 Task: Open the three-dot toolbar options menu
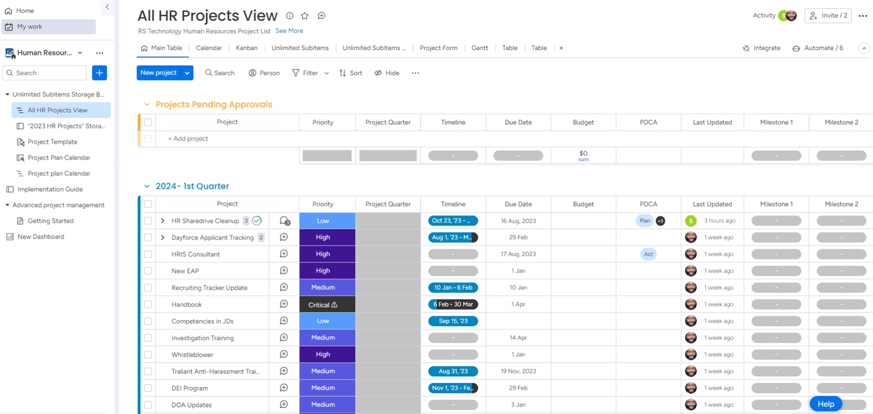point(415,73)
